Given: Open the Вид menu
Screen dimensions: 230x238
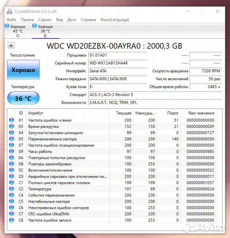Looking at the screenshot, I should click(59, 20).
